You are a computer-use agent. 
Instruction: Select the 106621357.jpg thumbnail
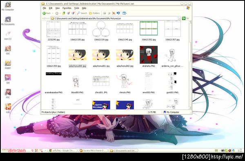tap(172, 29)
